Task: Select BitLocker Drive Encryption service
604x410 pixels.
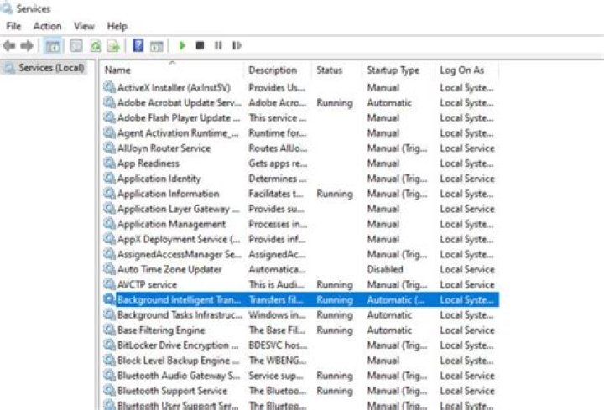Action: pos(301,345)
